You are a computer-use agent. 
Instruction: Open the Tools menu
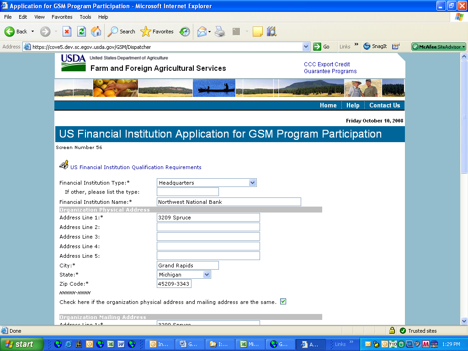tap(85, 17)
